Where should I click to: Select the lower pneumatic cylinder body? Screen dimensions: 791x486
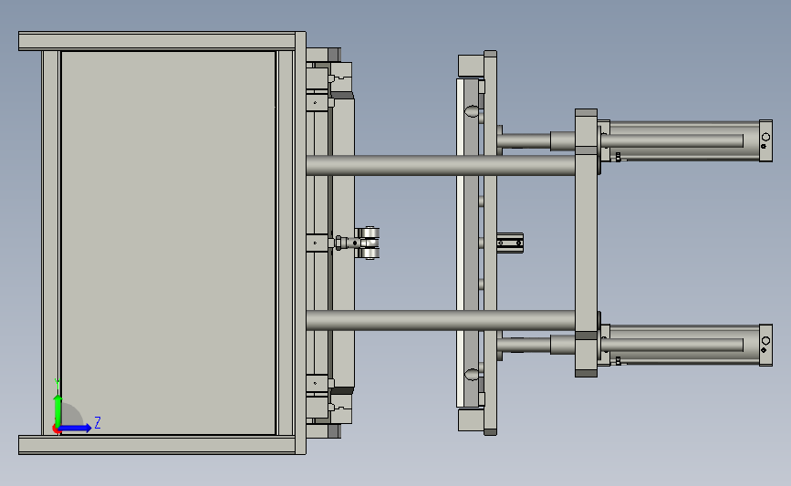pos(684,346)
